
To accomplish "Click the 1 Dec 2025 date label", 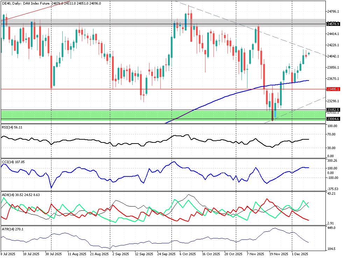I will click(x=300, y=254).
